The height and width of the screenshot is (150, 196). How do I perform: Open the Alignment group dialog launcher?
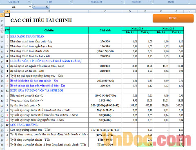[x=122, y=2]
